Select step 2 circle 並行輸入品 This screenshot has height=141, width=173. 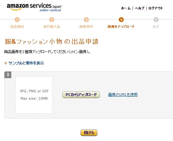pyautogui.click(x=52, y=20)
